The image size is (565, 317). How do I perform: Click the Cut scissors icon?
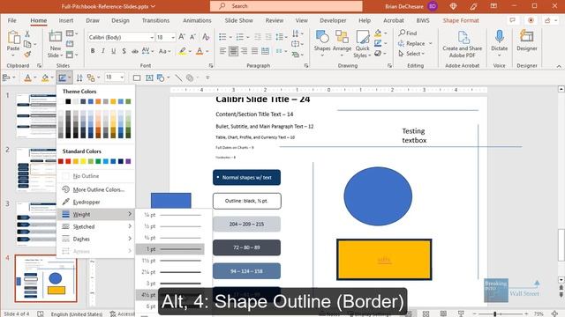pos(27,34)
